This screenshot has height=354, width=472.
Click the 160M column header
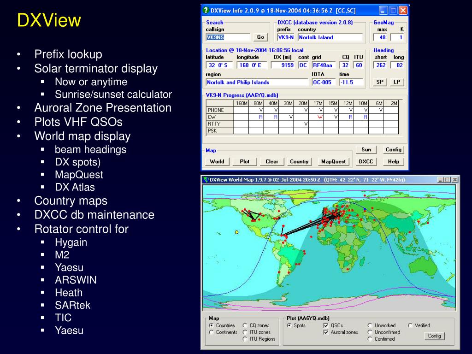click(241, 103)
